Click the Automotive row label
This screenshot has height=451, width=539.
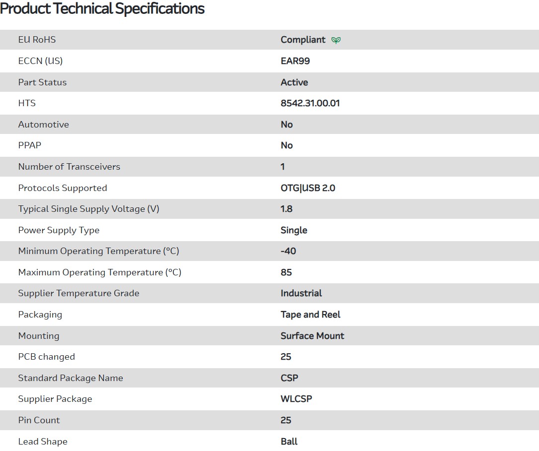coord(44,125)
